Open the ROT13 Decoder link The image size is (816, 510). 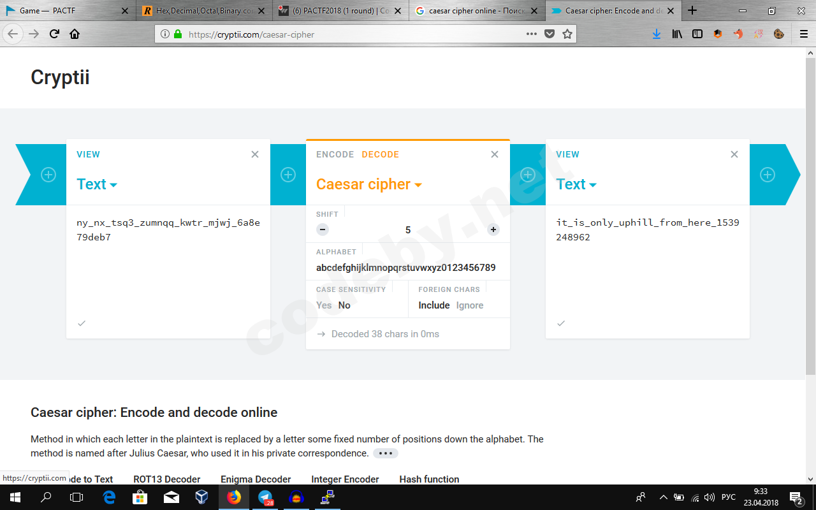pyautogui.click(x=167, y=479)
